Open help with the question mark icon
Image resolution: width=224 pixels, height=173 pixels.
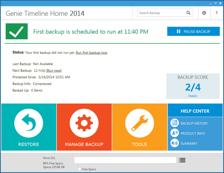[x=217, y=13]
